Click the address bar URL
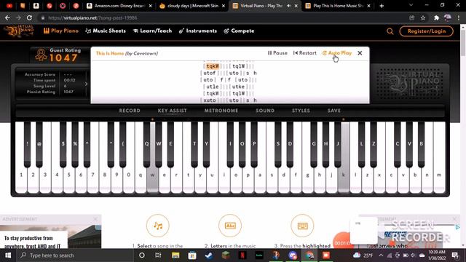466x262 pixels. (x=92, y=17)
